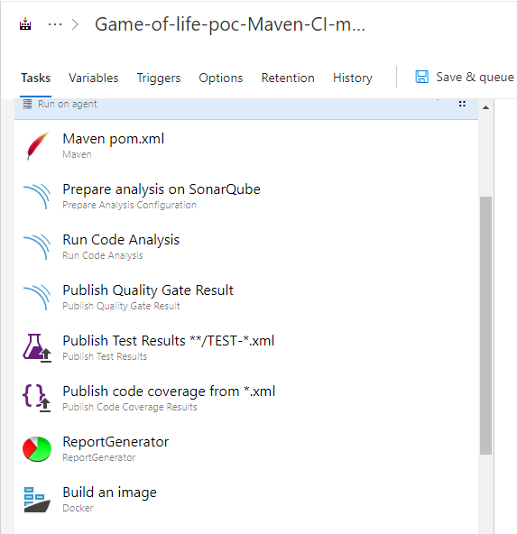
Task: Switch to the Variables tab
Action: coord(93,78)
